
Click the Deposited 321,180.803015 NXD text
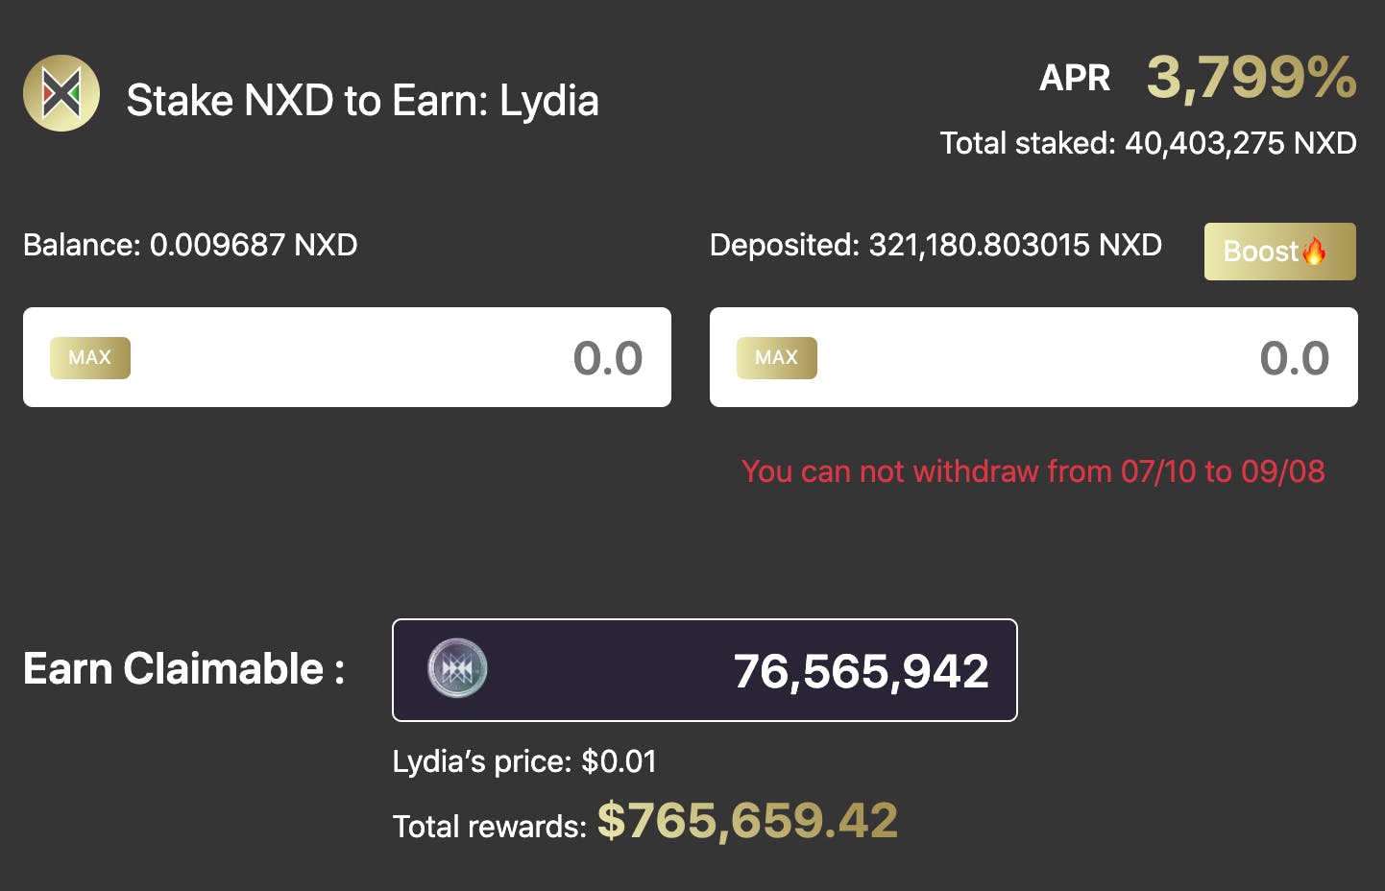[935, 245]
